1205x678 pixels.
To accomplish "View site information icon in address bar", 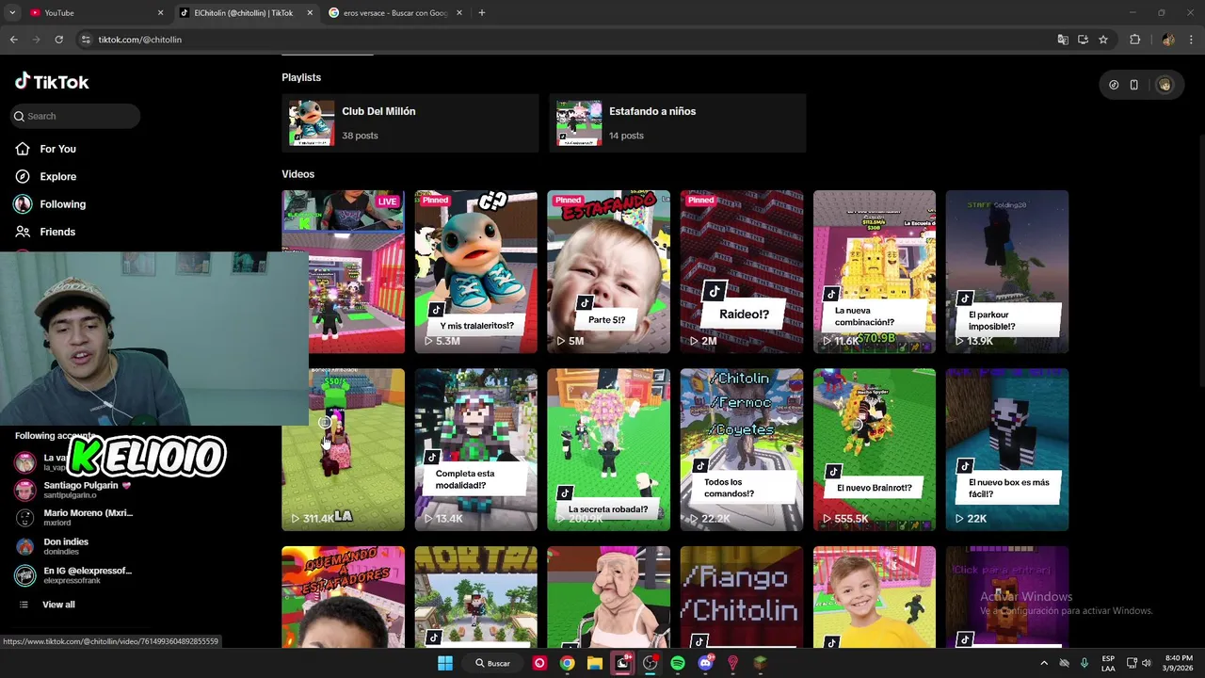I will coord(86,40).
